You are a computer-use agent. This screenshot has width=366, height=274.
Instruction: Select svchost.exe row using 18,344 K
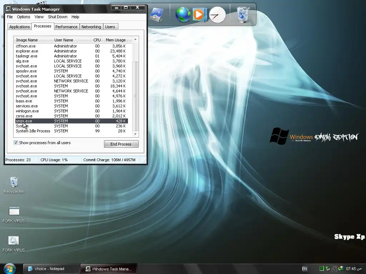(71, 86)
